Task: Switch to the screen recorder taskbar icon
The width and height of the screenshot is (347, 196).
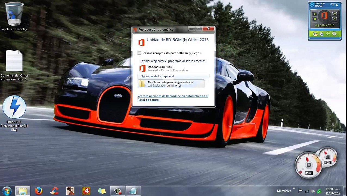Action: 117,191
